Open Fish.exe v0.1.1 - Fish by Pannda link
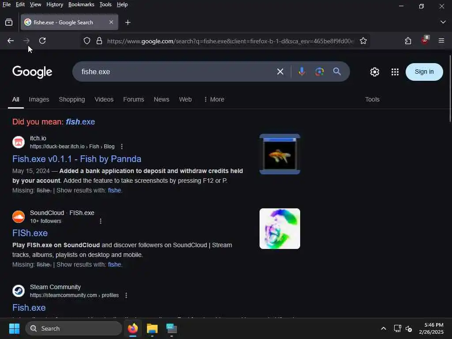 point(77,159)
